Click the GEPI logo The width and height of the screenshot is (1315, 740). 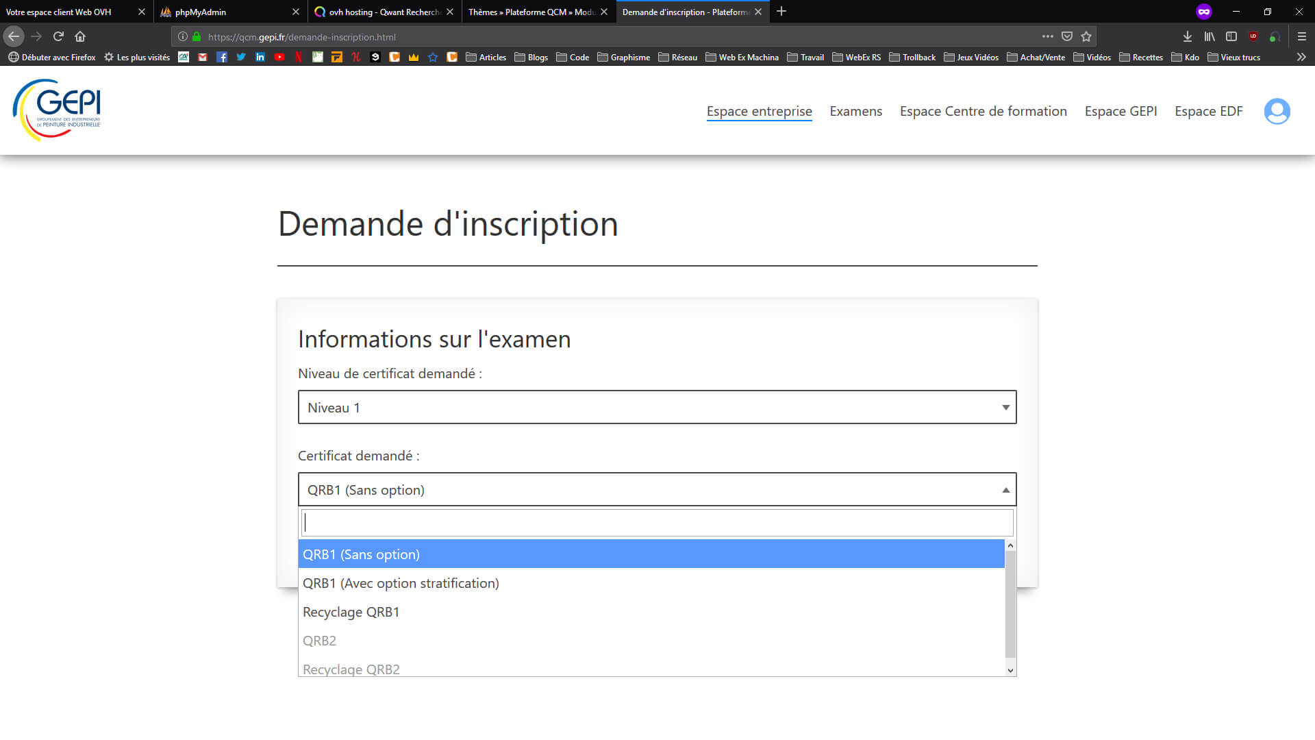tap(57, 110)
